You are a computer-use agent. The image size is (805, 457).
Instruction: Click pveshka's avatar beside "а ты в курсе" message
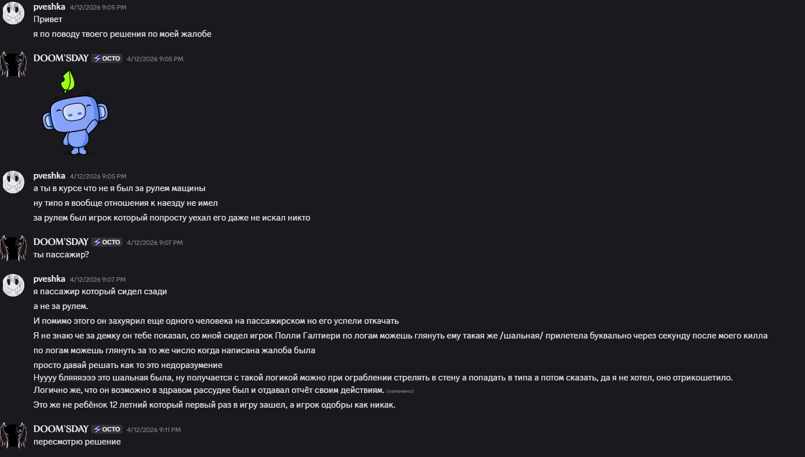point(13,182)
